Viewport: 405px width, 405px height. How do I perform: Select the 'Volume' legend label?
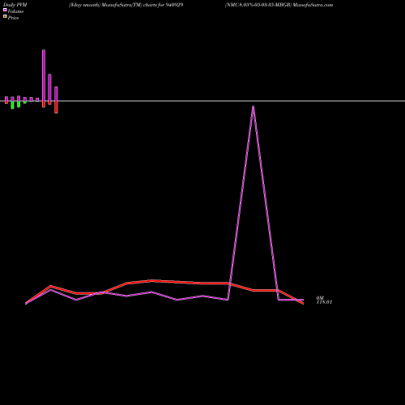tap(15, 11)
